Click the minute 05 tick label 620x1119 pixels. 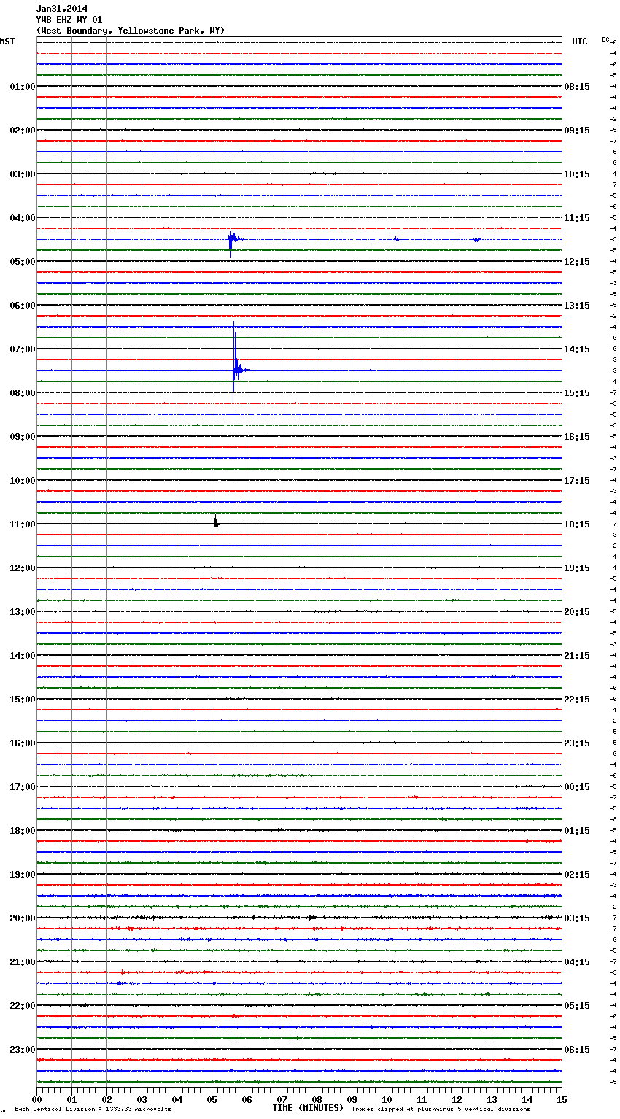coord(212,1099)
